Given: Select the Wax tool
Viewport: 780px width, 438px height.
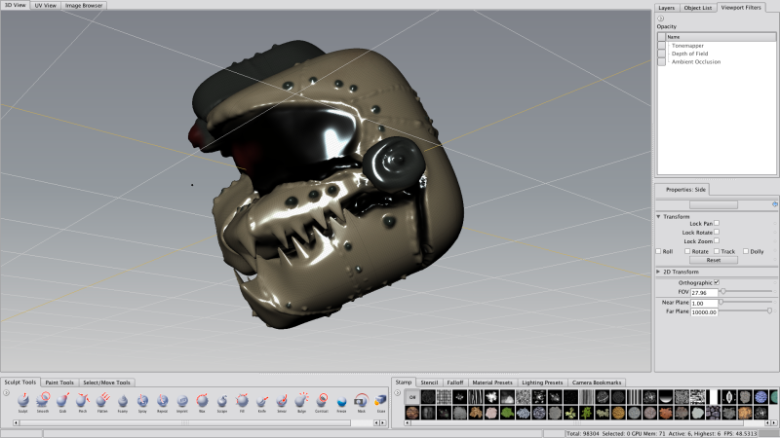Looking at the screenshot, I should point(202,400).
